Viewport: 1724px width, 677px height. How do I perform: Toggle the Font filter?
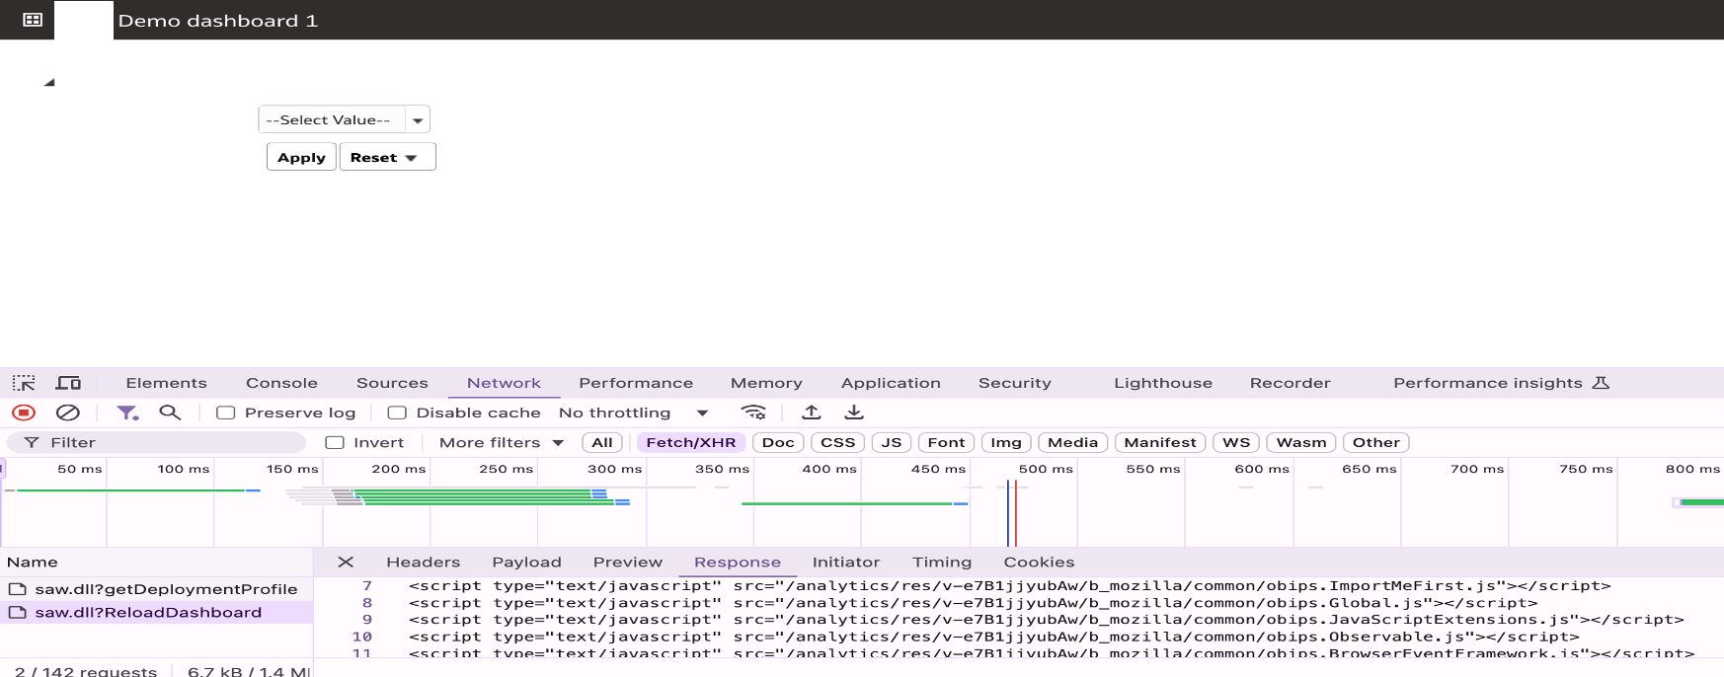(x=946, y=442)
